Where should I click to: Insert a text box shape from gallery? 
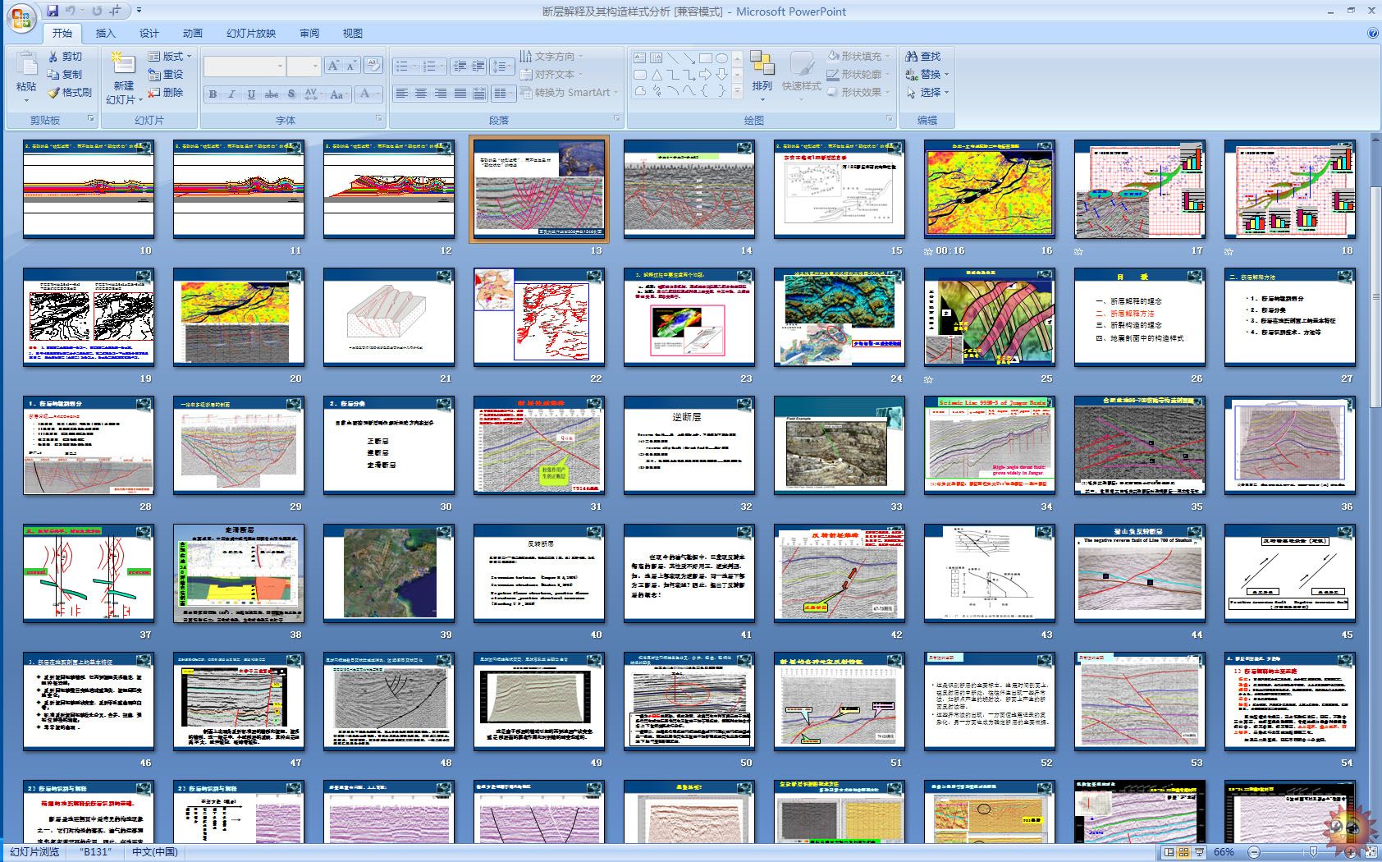640,58
